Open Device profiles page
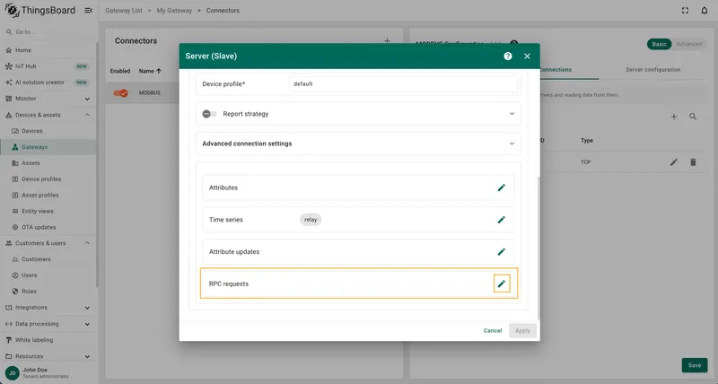718x384 pixels. pos(48,179)
